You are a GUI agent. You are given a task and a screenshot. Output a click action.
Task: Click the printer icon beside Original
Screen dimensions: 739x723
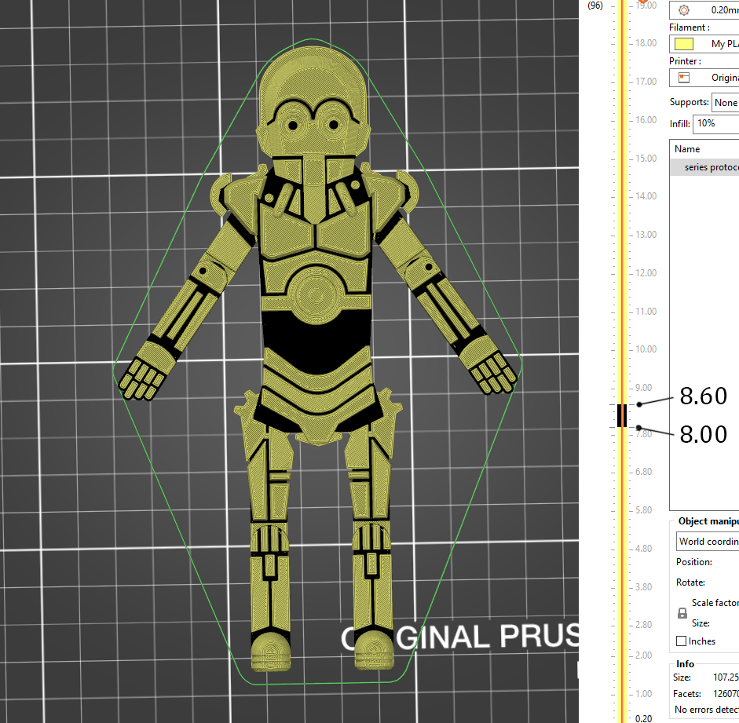click(684, 78)
